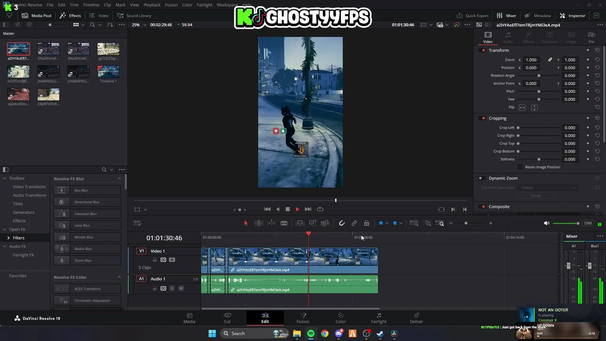Image resolution: width=606 pixels, height=341 pixels.
Task: Stop playback
Action: click(287, 209)
